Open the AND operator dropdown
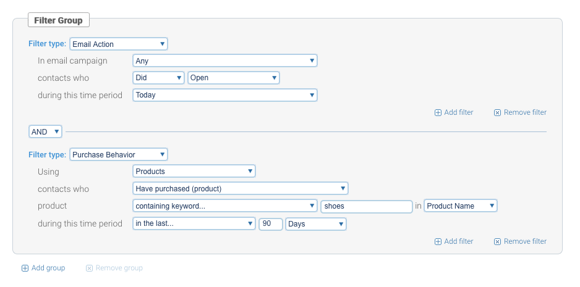 click(x=46, y=131)
